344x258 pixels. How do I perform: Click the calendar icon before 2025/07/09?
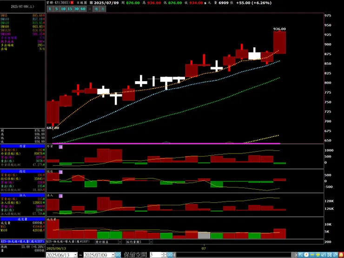point(91,3)
